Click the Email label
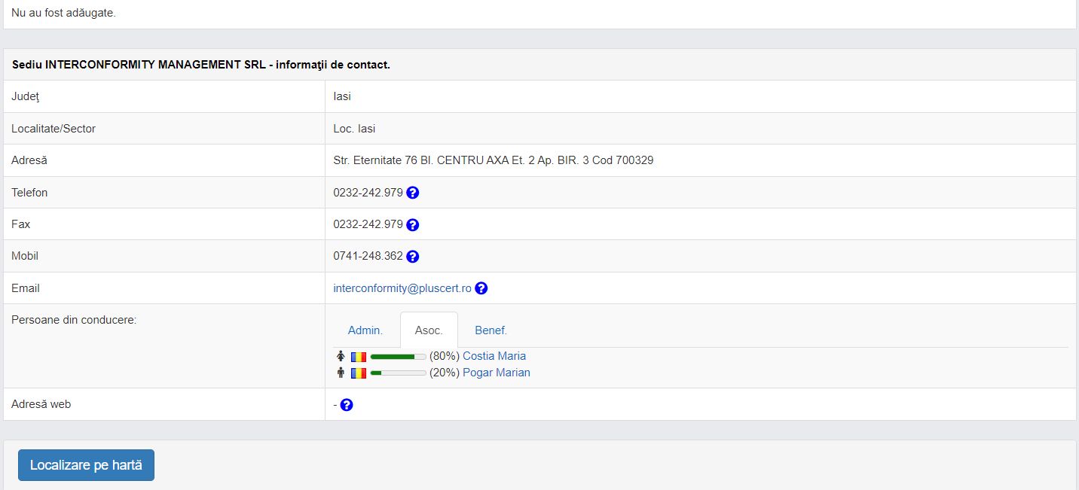Image resolution: width=1079 pixels, height=490 pixels. click(x=26, y=288)
